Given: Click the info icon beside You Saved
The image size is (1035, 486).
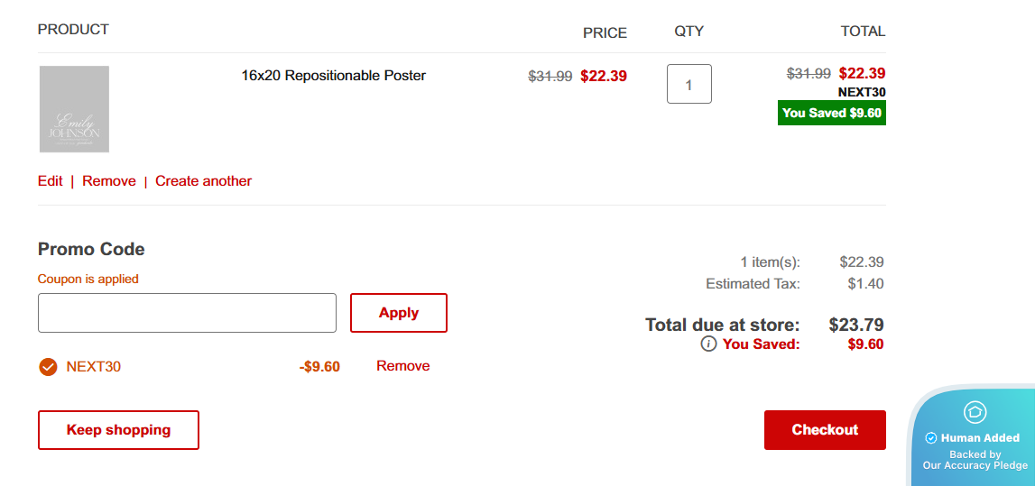Looking at the screenshot, I should click(x=709, y=344).
